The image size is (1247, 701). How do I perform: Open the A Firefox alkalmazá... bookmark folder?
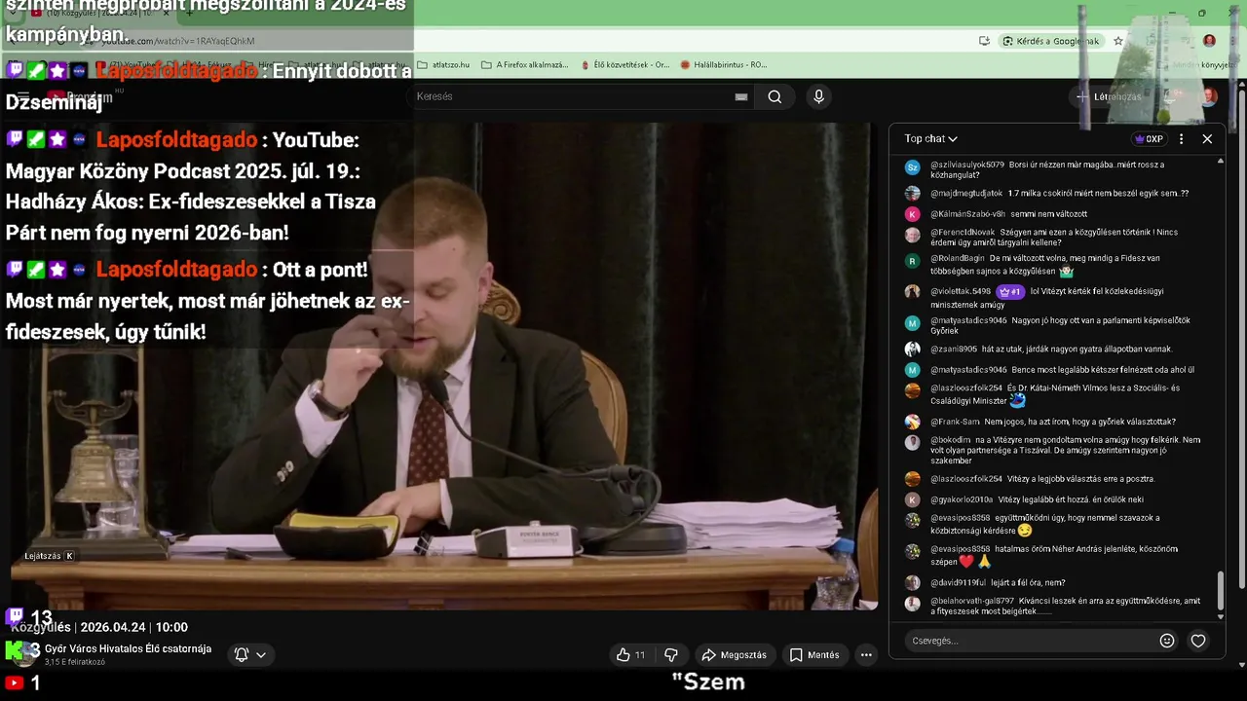(524, 65)
